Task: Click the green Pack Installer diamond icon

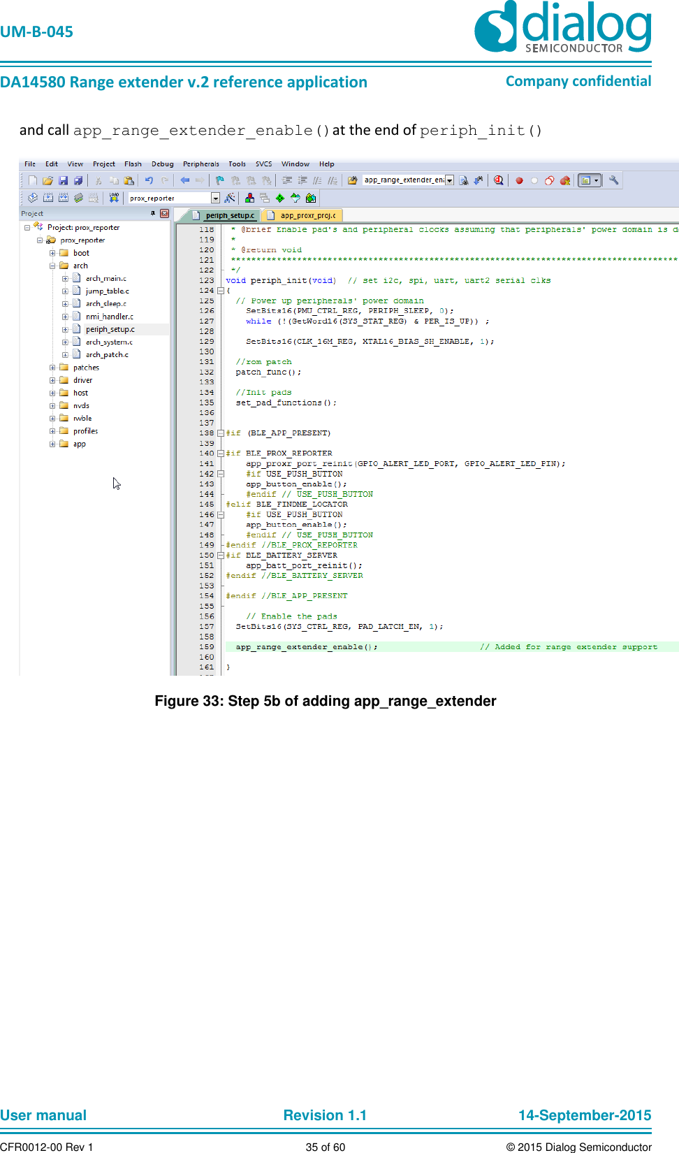Action: click(x=280, y=198)
